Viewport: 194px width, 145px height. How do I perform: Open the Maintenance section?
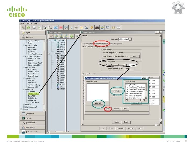[x=33, y=127]
